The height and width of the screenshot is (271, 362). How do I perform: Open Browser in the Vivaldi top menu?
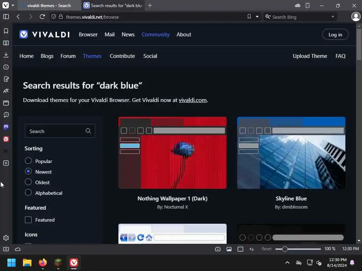(88, 35)
